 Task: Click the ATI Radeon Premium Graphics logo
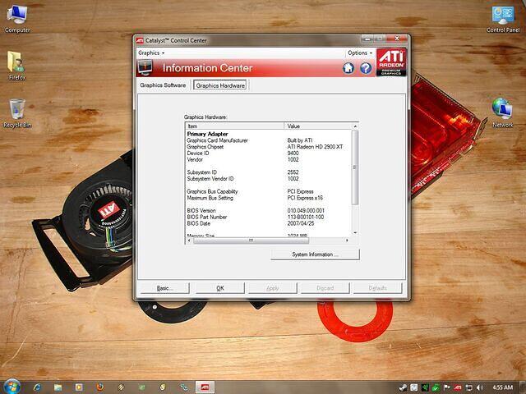point(391,62)
